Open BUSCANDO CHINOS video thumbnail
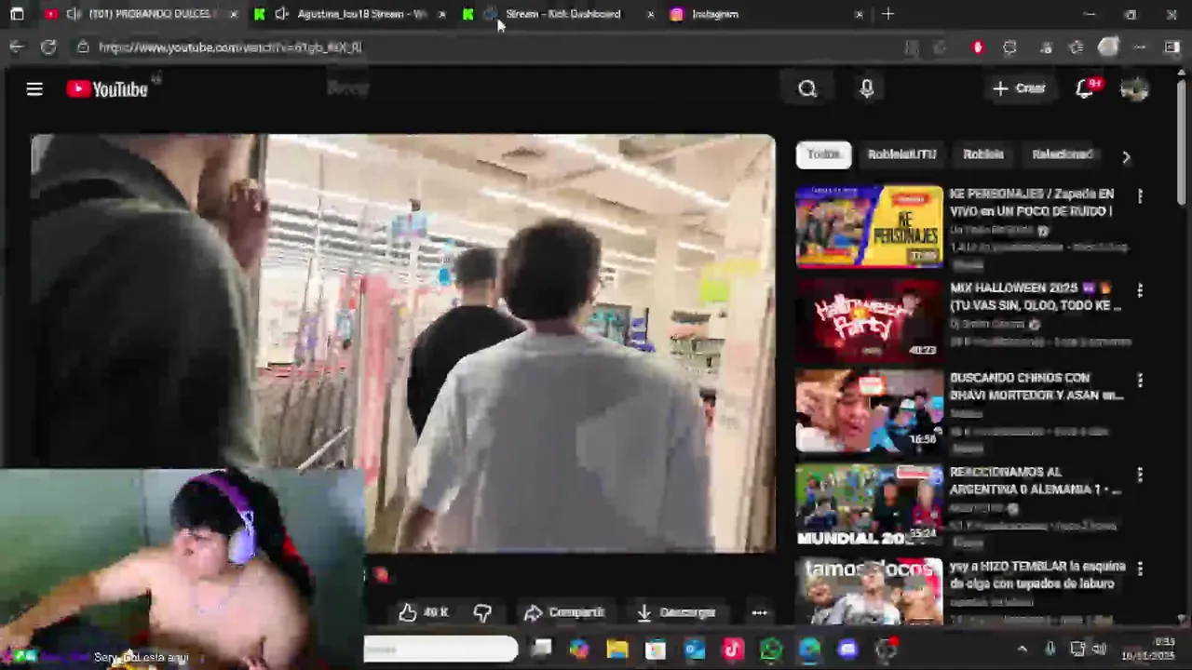1192x670 pixels. [869, 410]
